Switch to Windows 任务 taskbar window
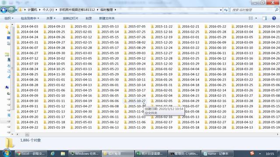Viewport: 280px width, 157px height. [x=84, y=154]
